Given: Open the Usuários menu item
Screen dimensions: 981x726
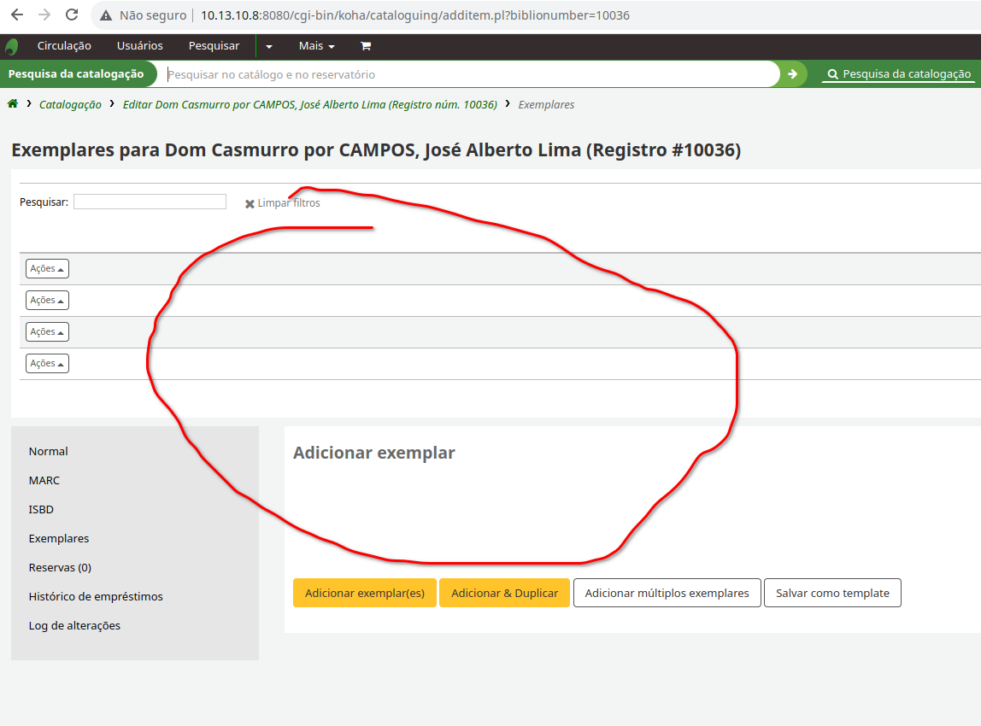Looking at the screenshot, I should (x=139, y=46).
